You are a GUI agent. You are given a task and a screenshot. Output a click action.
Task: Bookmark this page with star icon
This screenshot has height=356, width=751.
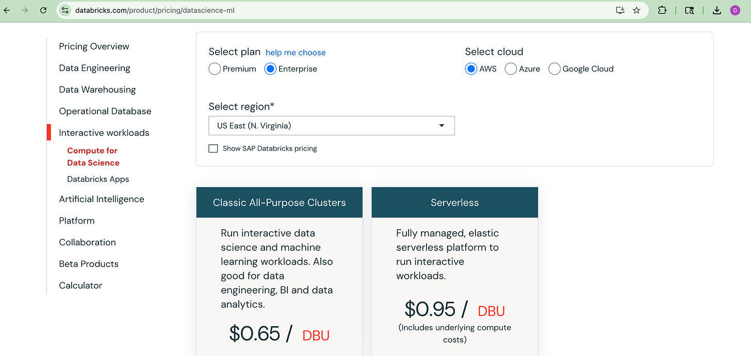pos(636,10)
